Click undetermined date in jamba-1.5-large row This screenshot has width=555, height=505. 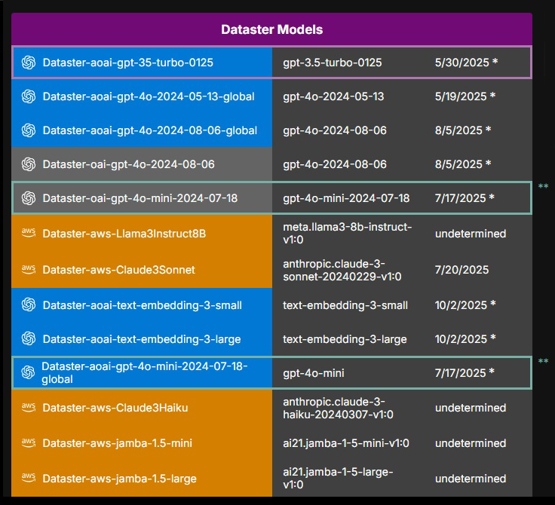click(471, 479)
